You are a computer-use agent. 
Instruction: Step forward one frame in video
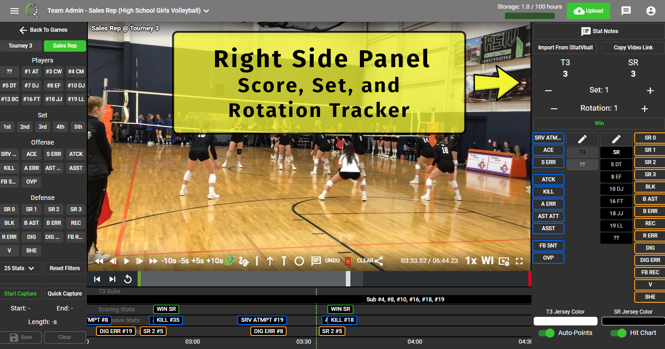tap(140, 261)
